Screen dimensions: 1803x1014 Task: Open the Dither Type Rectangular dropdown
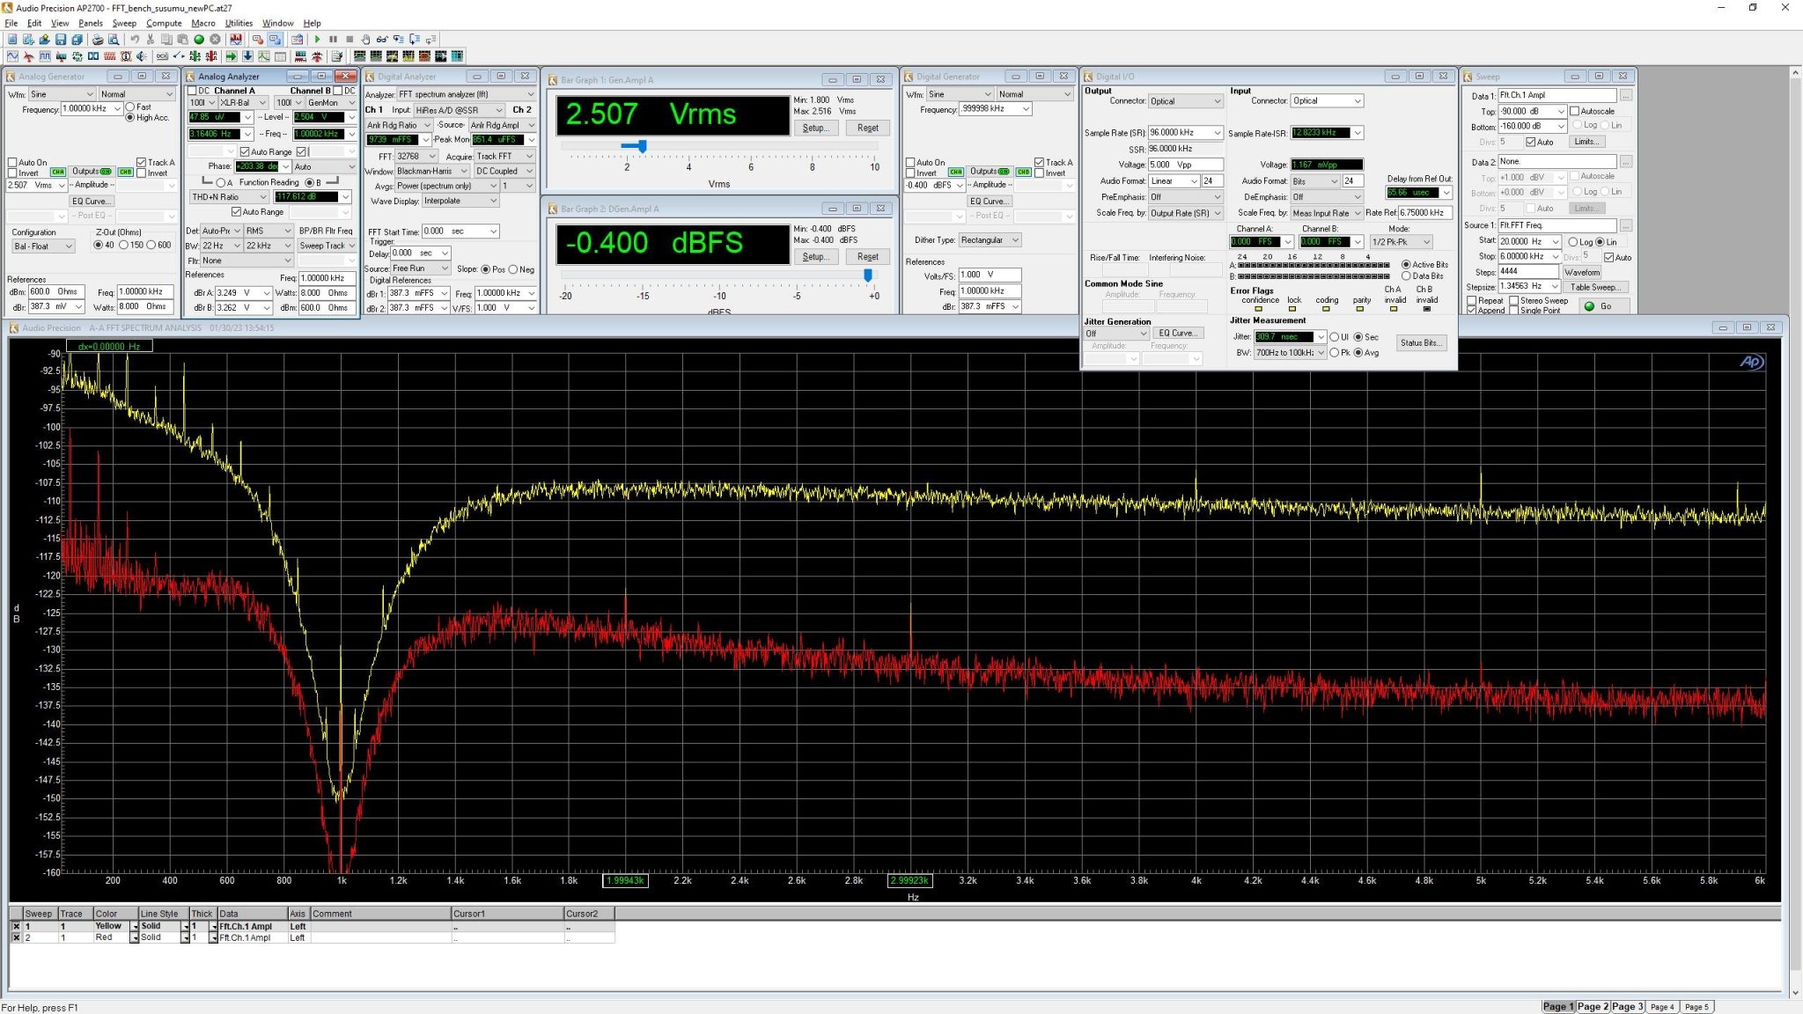990,240
